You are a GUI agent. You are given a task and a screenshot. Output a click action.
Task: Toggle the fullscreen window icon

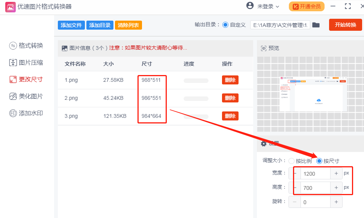pos(348,6)
